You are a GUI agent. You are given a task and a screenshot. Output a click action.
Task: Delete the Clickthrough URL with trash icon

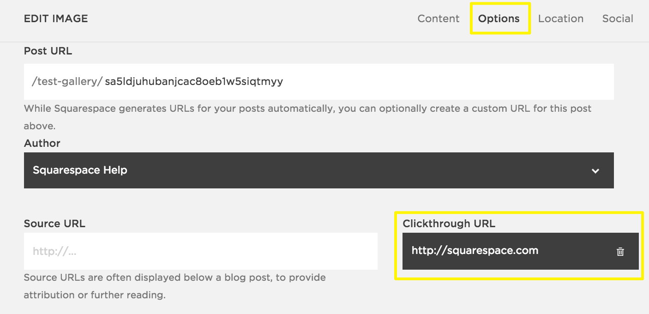[x=620, y=252]
